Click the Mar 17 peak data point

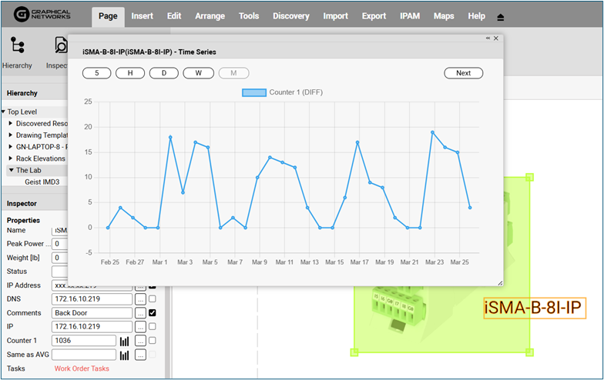coord(357,142)
